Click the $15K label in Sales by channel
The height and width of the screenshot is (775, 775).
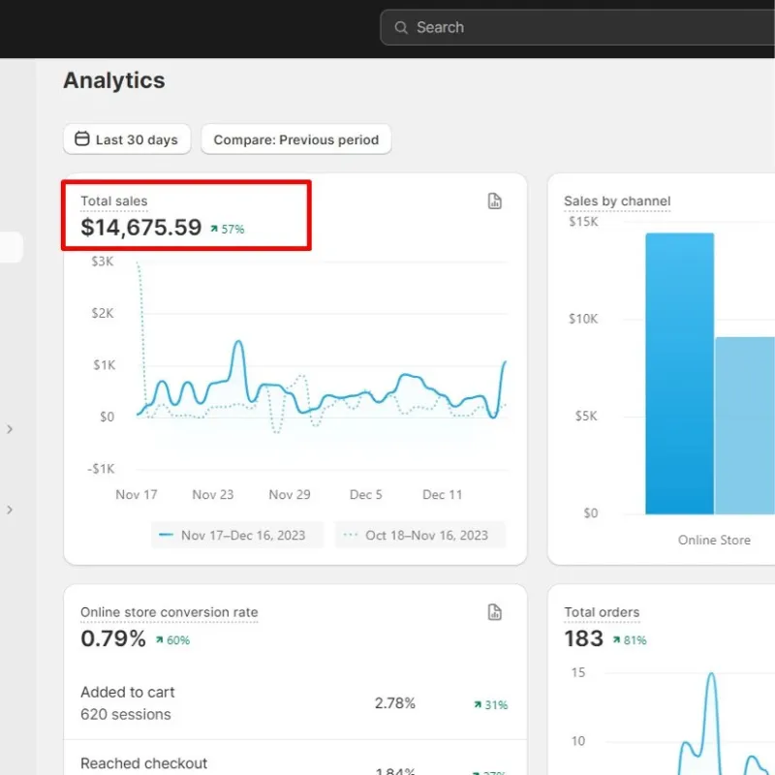584,222
